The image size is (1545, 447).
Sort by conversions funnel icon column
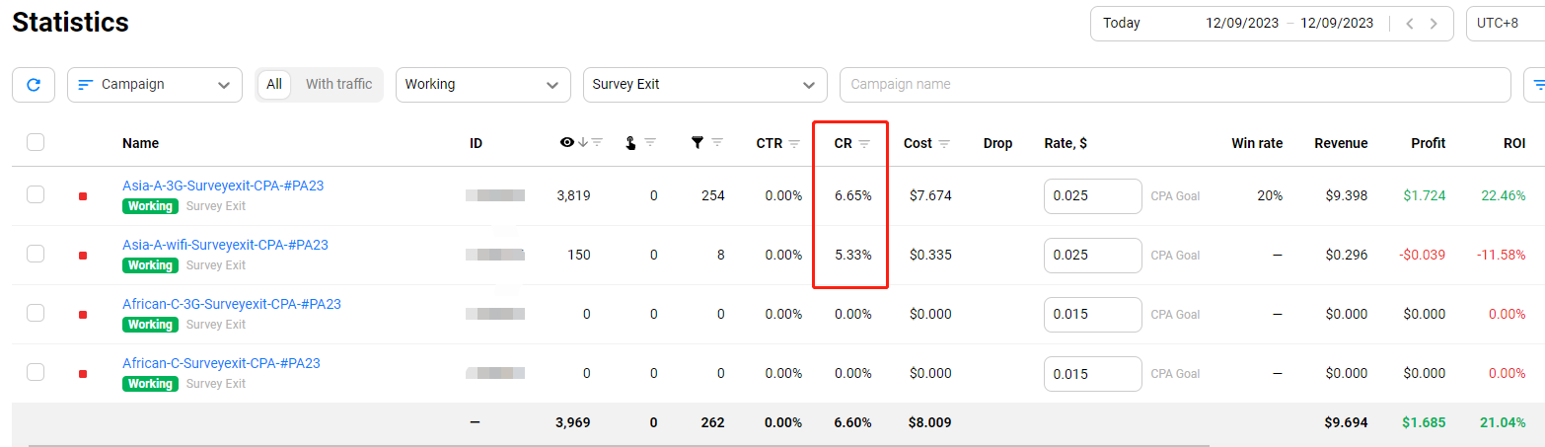pyautogui.click(x=698, y=143)
